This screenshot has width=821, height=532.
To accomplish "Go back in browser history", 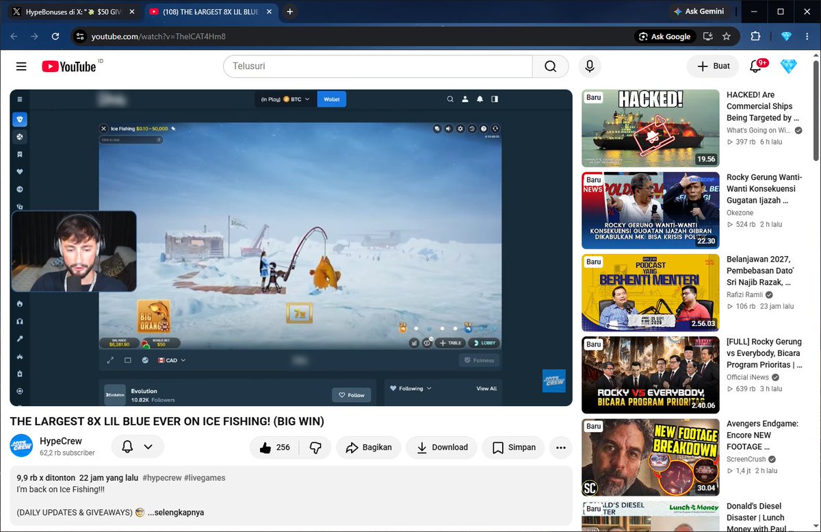I will pos(14,36).
